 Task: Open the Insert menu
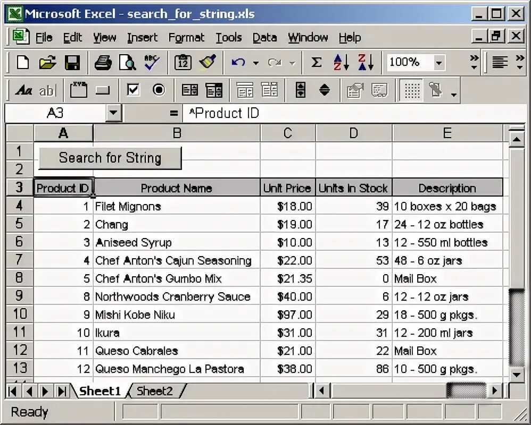[142, 37]
